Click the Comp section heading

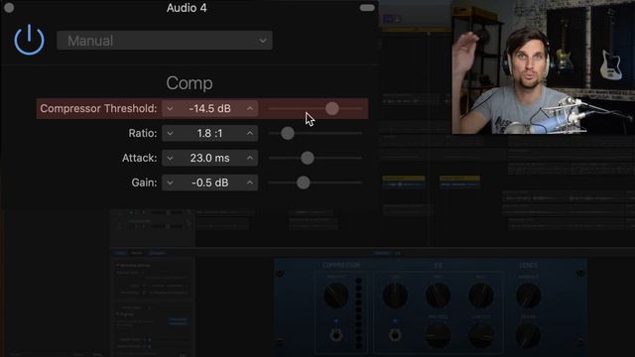[x=190, y=83]
